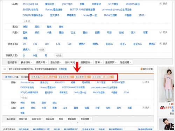The height and width of the screenshot is (131, 175).
Task: Select height 120 filter
Action: point(58,44)
